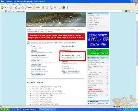Screen dimensions: 138x111
Task: Open the Nástroje menu
Action: [x=26, y=4]
